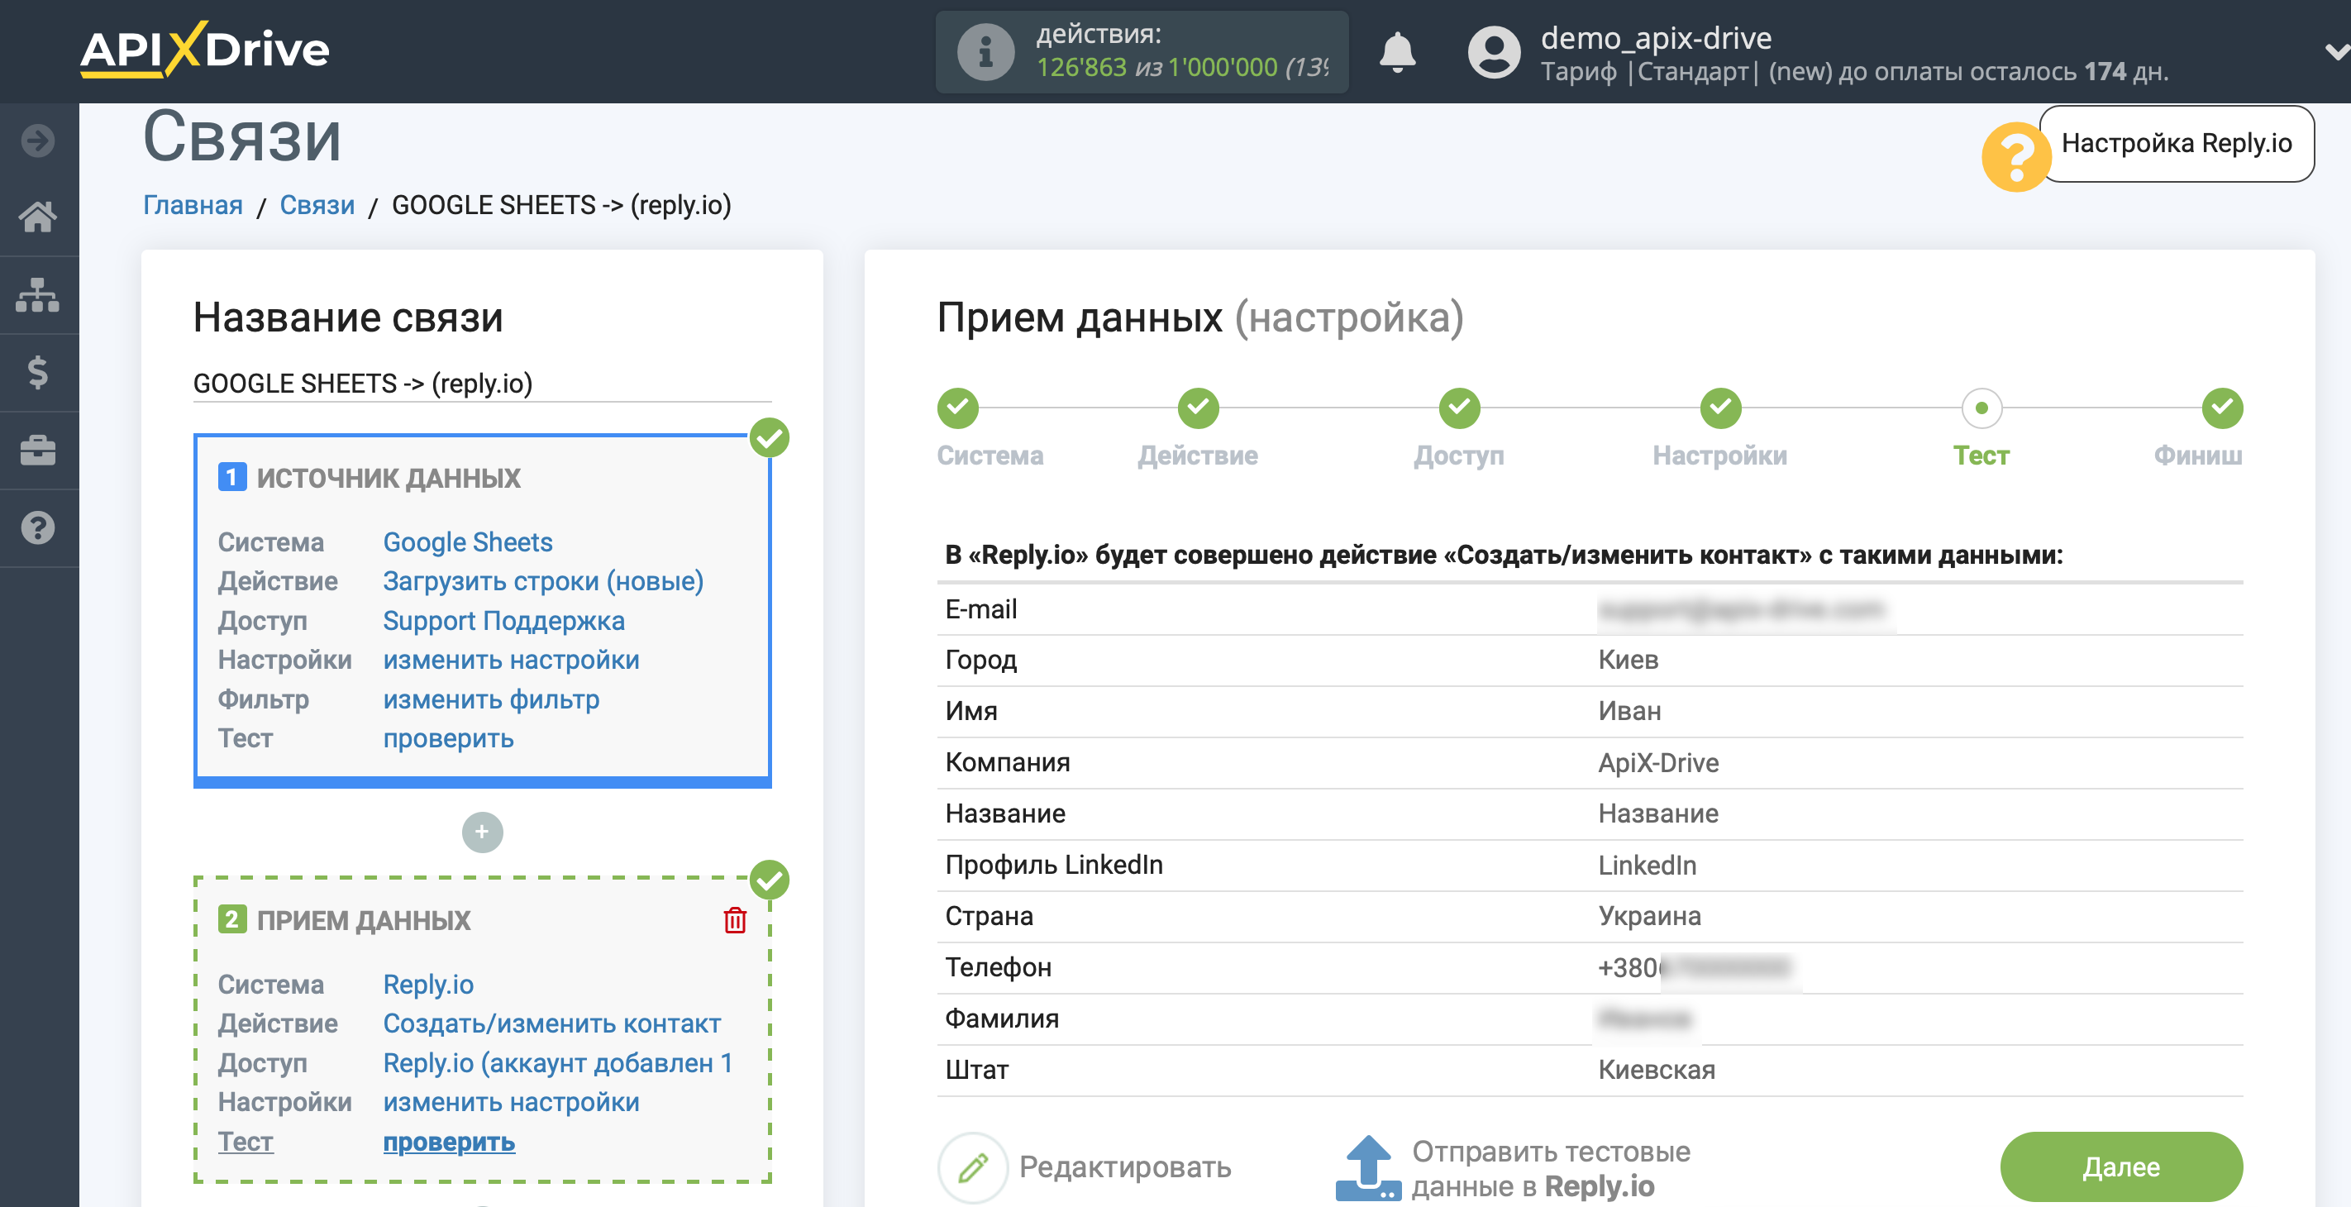Select the Тест step
The width and height of the screenshot is (2351, 1207).
click(x=1981, y=408)
